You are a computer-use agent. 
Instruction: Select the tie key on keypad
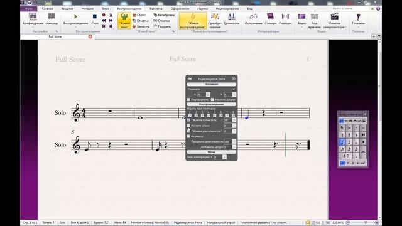(363, 153)
